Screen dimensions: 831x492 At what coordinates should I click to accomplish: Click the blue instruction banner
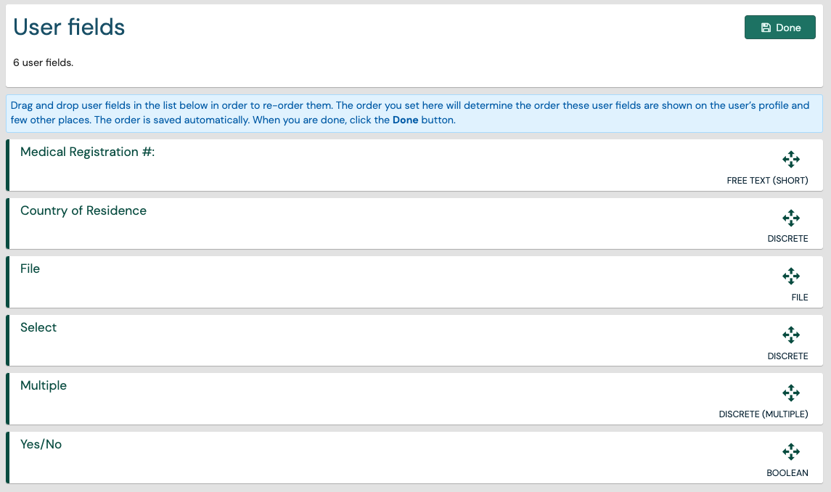pos(415,112)
